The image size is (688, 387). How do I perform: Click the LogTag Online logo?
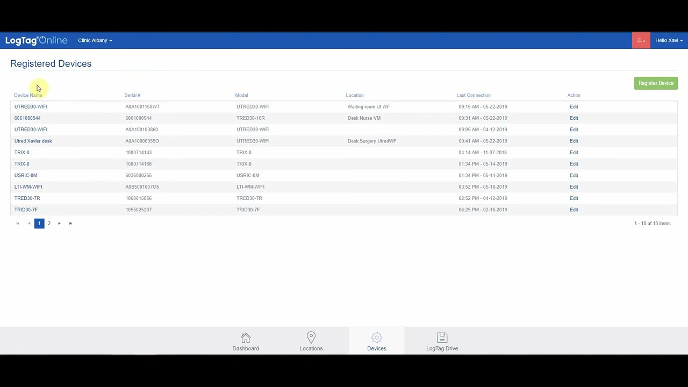[x=37, y=40]
